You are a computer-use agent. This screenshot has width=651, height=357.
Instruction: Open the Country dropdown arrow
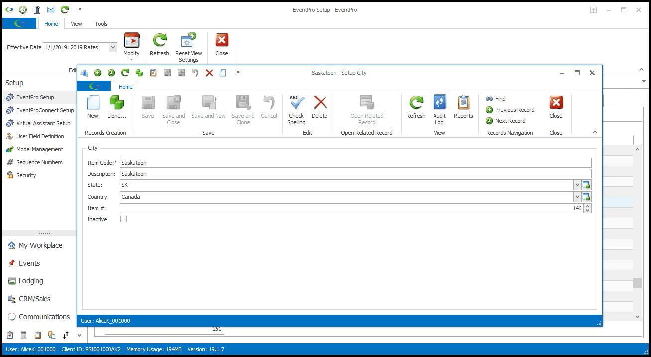tap(577, 197)
